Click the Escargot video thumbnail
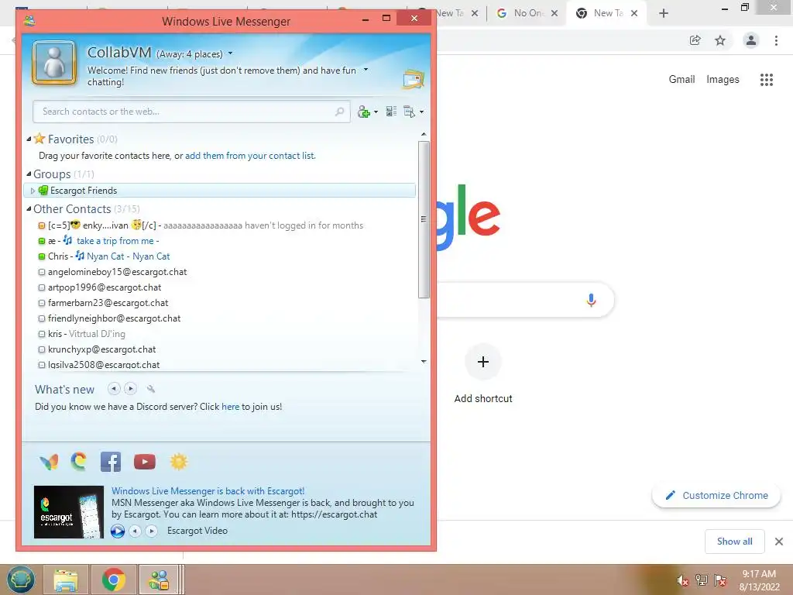This screenshot has height=595, width=793. (69, 512)
